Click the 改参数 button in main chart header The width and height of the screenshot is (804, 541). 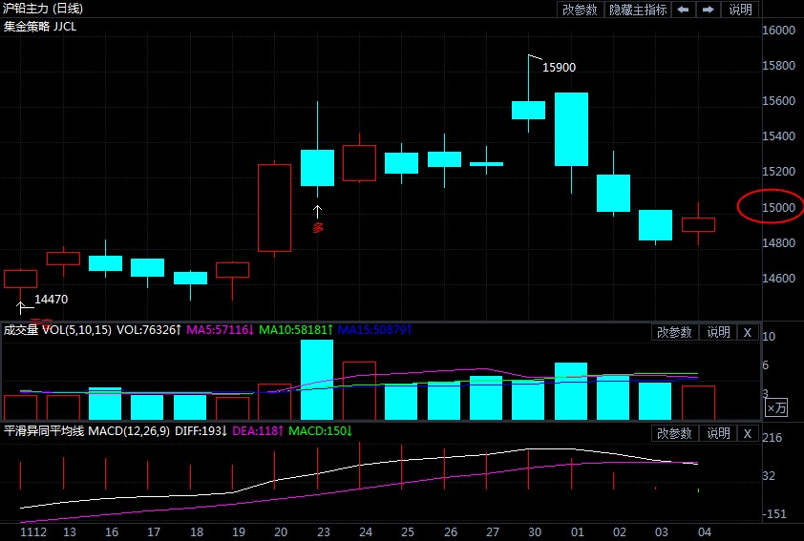(x=580, y=10)
